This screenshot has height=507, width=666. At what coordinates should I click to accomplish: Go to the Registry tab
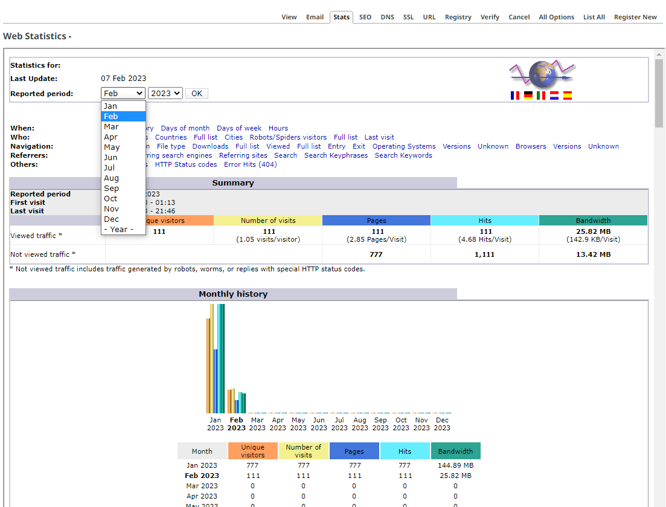point(458,17)
